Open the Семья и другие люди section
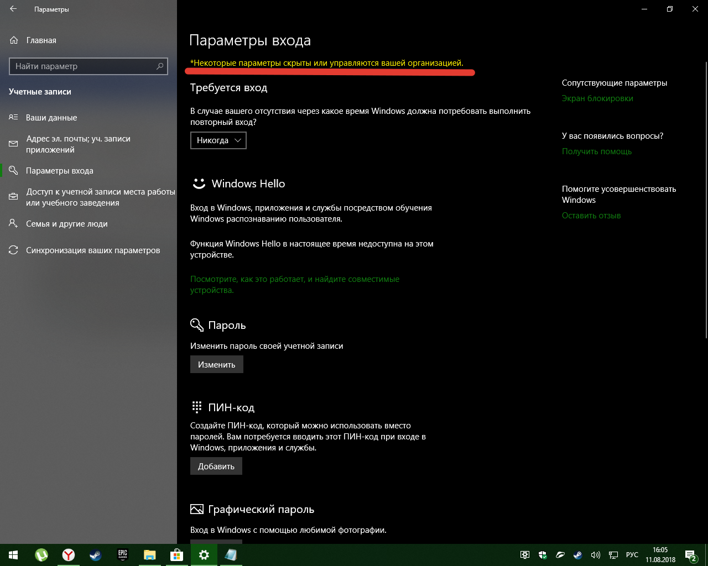The width and height of the screenshot is (708, 566). tap(88, 224)
